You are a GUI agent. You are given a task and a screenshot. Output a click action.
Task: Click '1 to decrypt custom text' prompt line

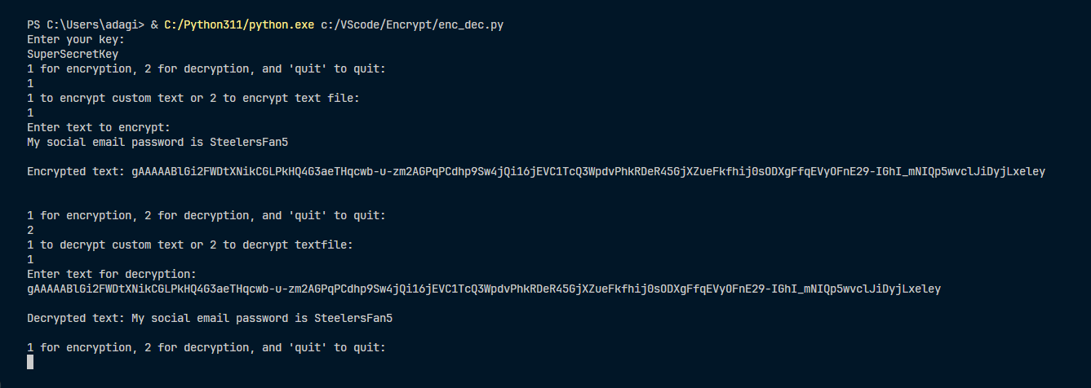[x=189, y=245]
